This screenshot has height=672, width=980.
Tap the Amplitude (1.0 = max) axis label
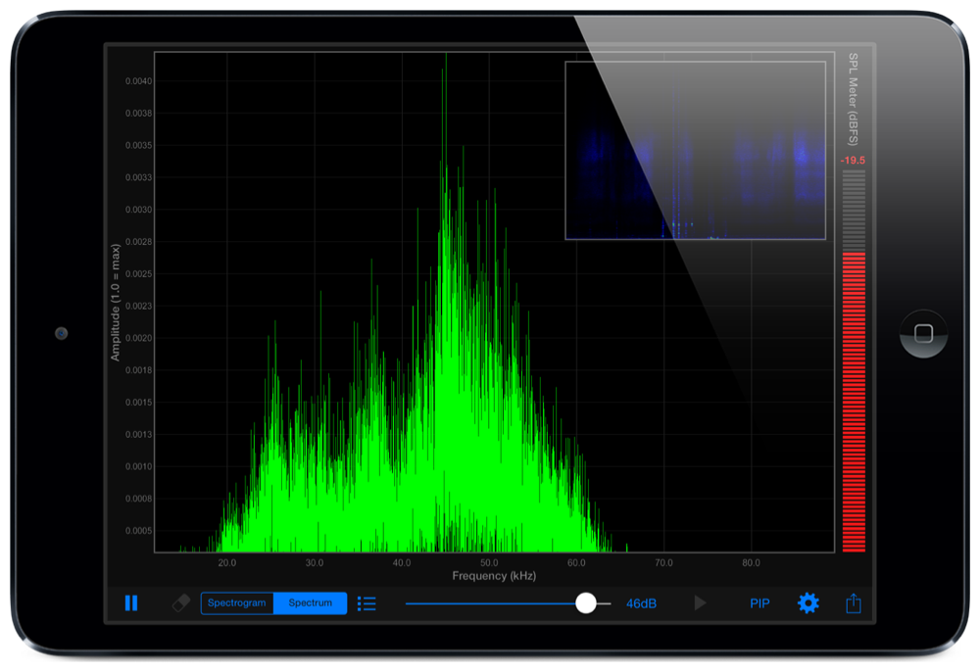[x=116, y=302]
